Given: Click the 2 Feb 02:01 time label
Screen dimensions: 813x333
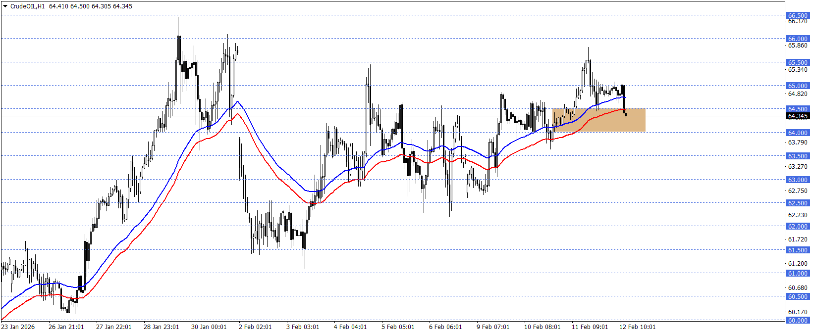Looking at the screenshot, I should click(x=256, y=327).
